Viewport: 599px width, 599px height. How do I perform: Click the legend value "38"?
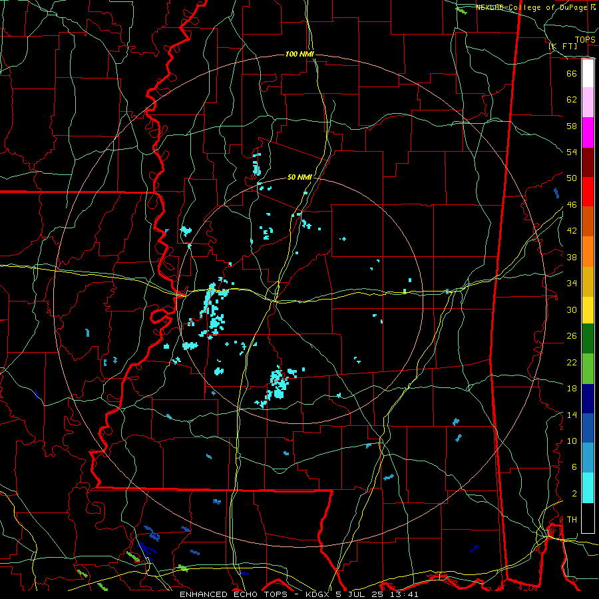pos(572,257)
